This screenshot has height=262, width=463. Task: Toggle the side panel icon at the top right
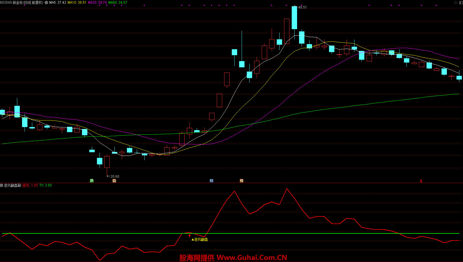461,3
